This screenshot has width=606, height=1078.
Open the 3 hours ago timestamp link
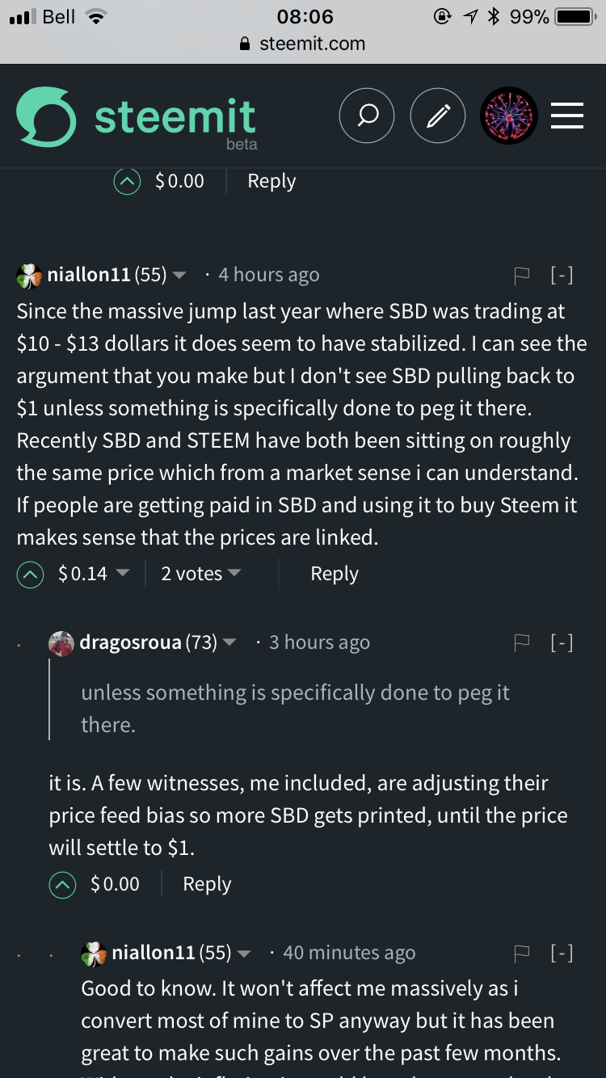[319, 642]
